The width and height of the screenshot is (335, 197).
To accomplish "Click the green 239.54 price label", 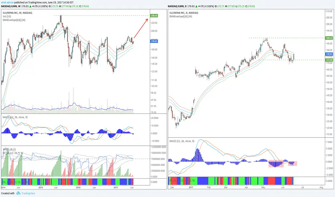I will point(154,15).
